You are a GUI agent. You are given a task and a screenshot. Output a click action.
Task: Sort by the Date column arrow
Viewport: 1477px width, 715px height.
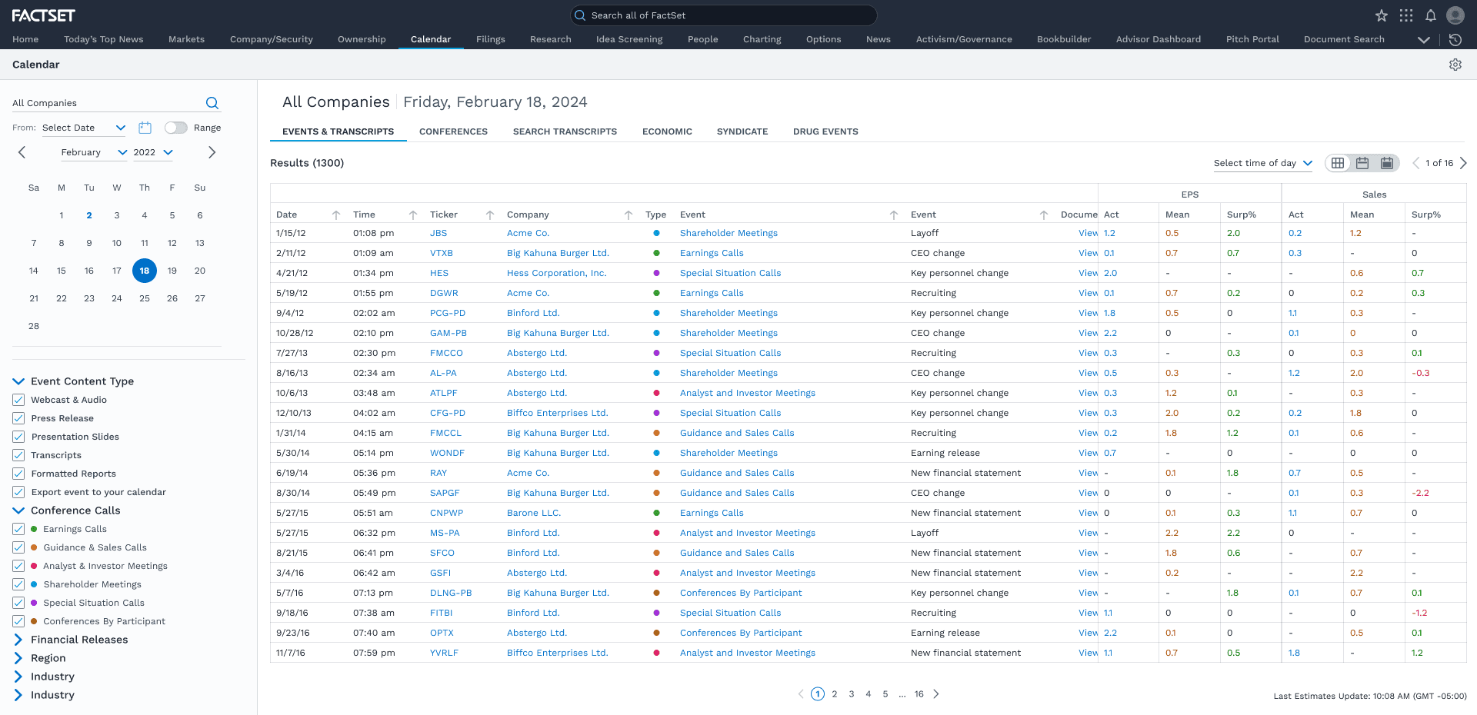(336, 214)
